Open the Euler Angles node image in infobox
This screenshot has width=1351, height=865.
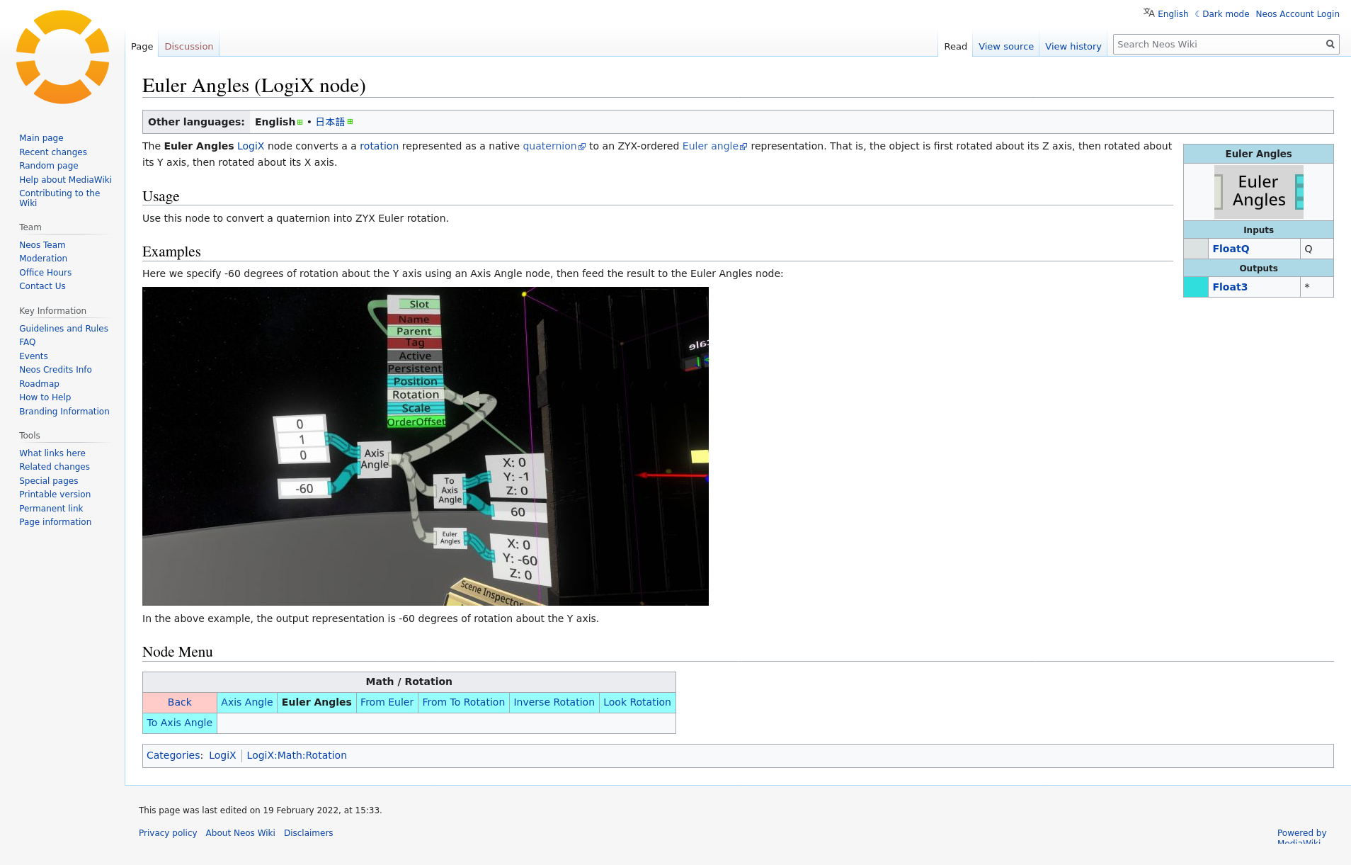tap(1258, 192)
